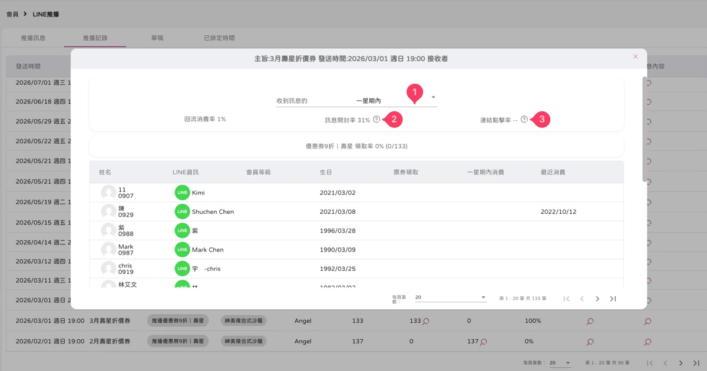Open rows-per-page dropdown in the dialog
707x371 pixels.
click(x=451, y=297)
